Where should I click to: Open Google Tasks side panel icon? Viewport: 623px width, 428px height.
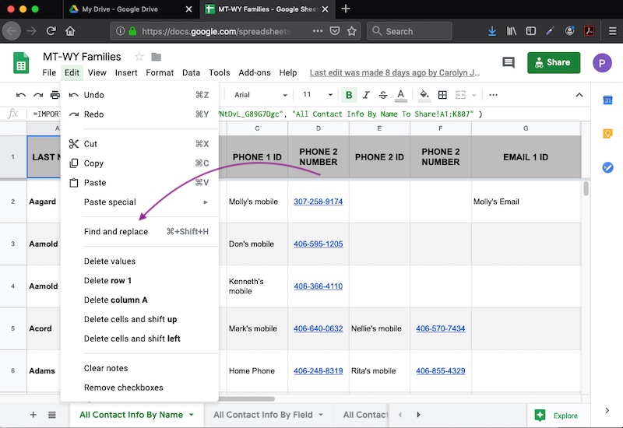pyautogui.click(x=607, y=167)
